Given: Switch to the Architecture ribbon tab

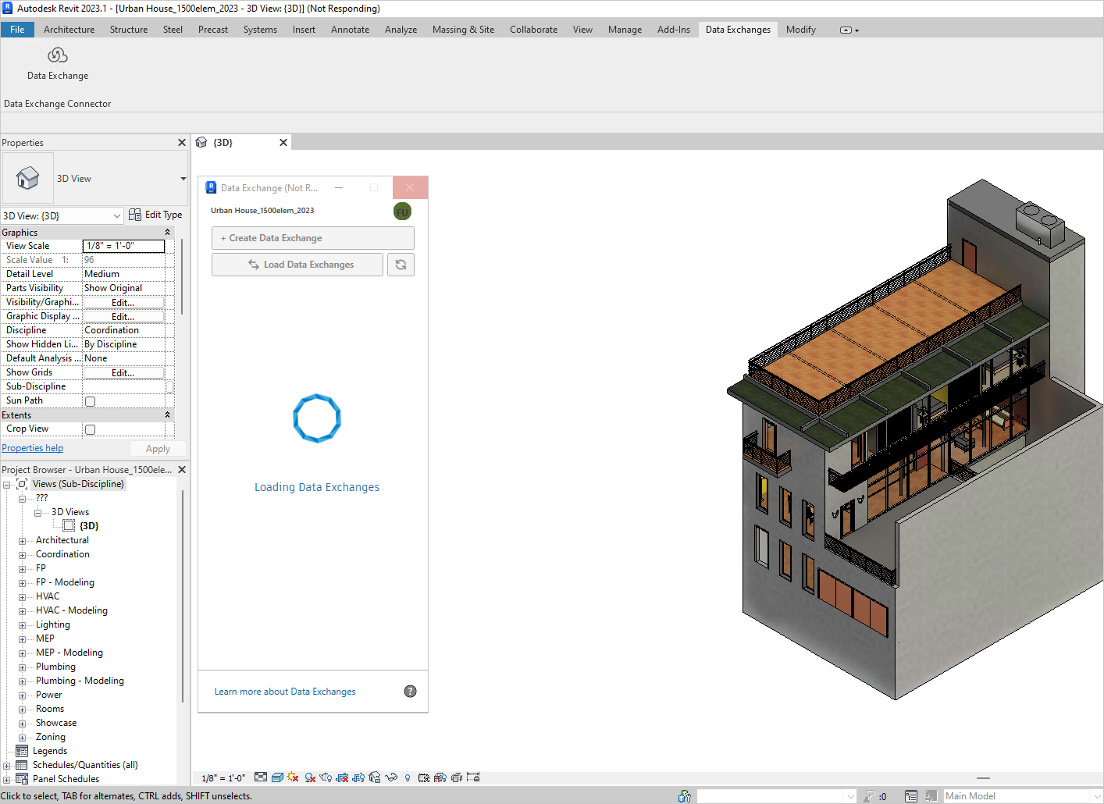Looking at the screenshot, I should (69, 30).
